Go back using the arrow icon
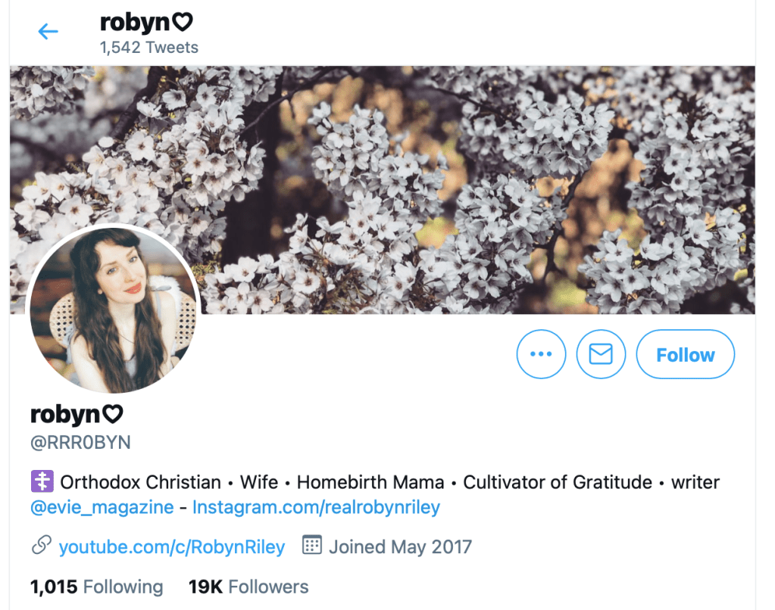 click(48, 32)
